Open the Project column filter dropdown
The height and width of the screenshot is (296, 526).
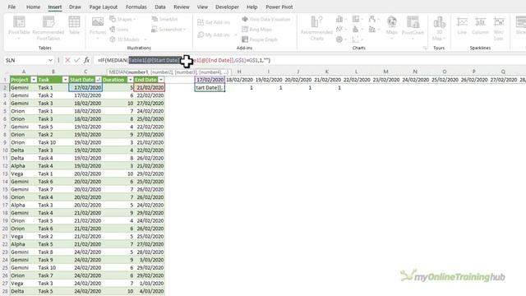coord(34,80)
